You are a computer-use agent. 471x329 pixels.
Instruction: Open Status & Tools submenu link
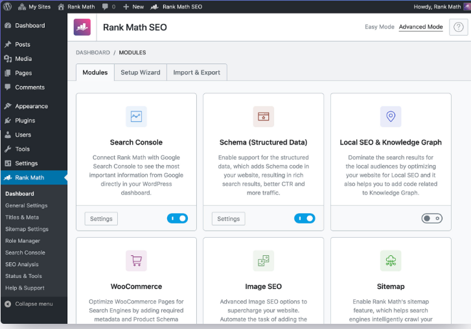click(23, 276)
